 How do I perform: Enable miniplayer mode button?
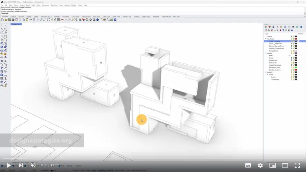pyautogui.click(x=272, y=165)
